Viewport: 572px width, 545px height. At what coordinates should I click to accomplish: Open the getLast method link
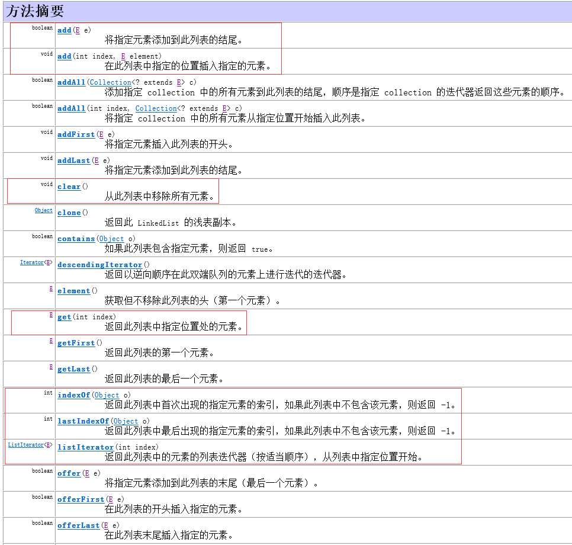click(73, 370)
